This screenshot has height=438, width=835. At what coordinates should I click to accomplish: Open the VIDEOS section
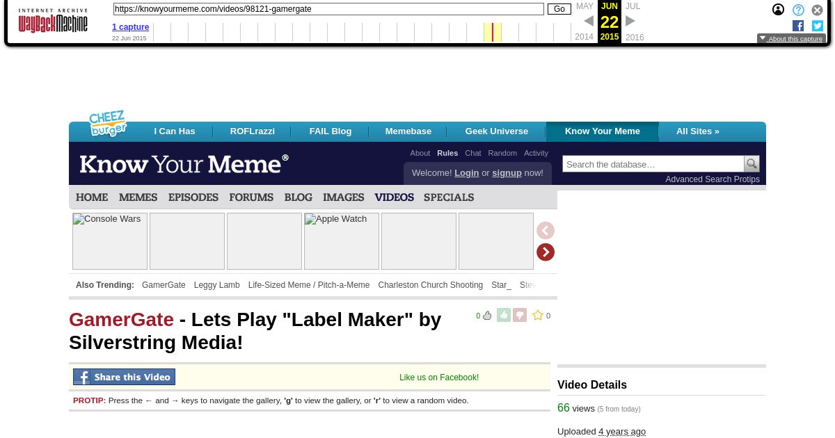coord(394,197)
